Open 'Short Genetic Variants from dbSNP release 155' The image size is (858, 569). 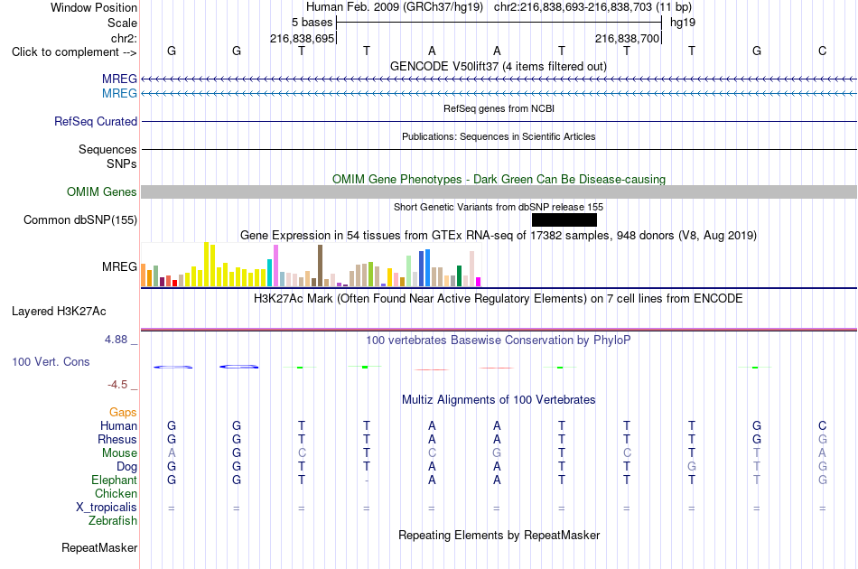tap(499, 207)
